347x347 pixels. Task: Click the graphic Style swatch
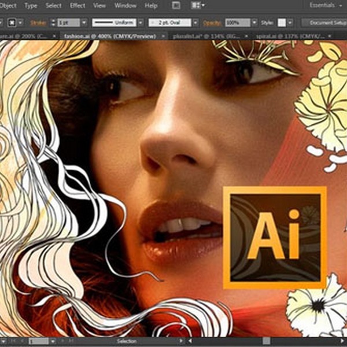click(282, 23)
